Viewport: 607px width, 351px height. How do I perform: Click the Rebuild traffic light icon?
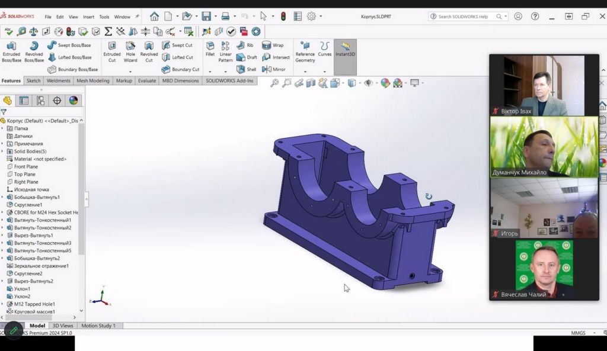(x=283, y=17)
